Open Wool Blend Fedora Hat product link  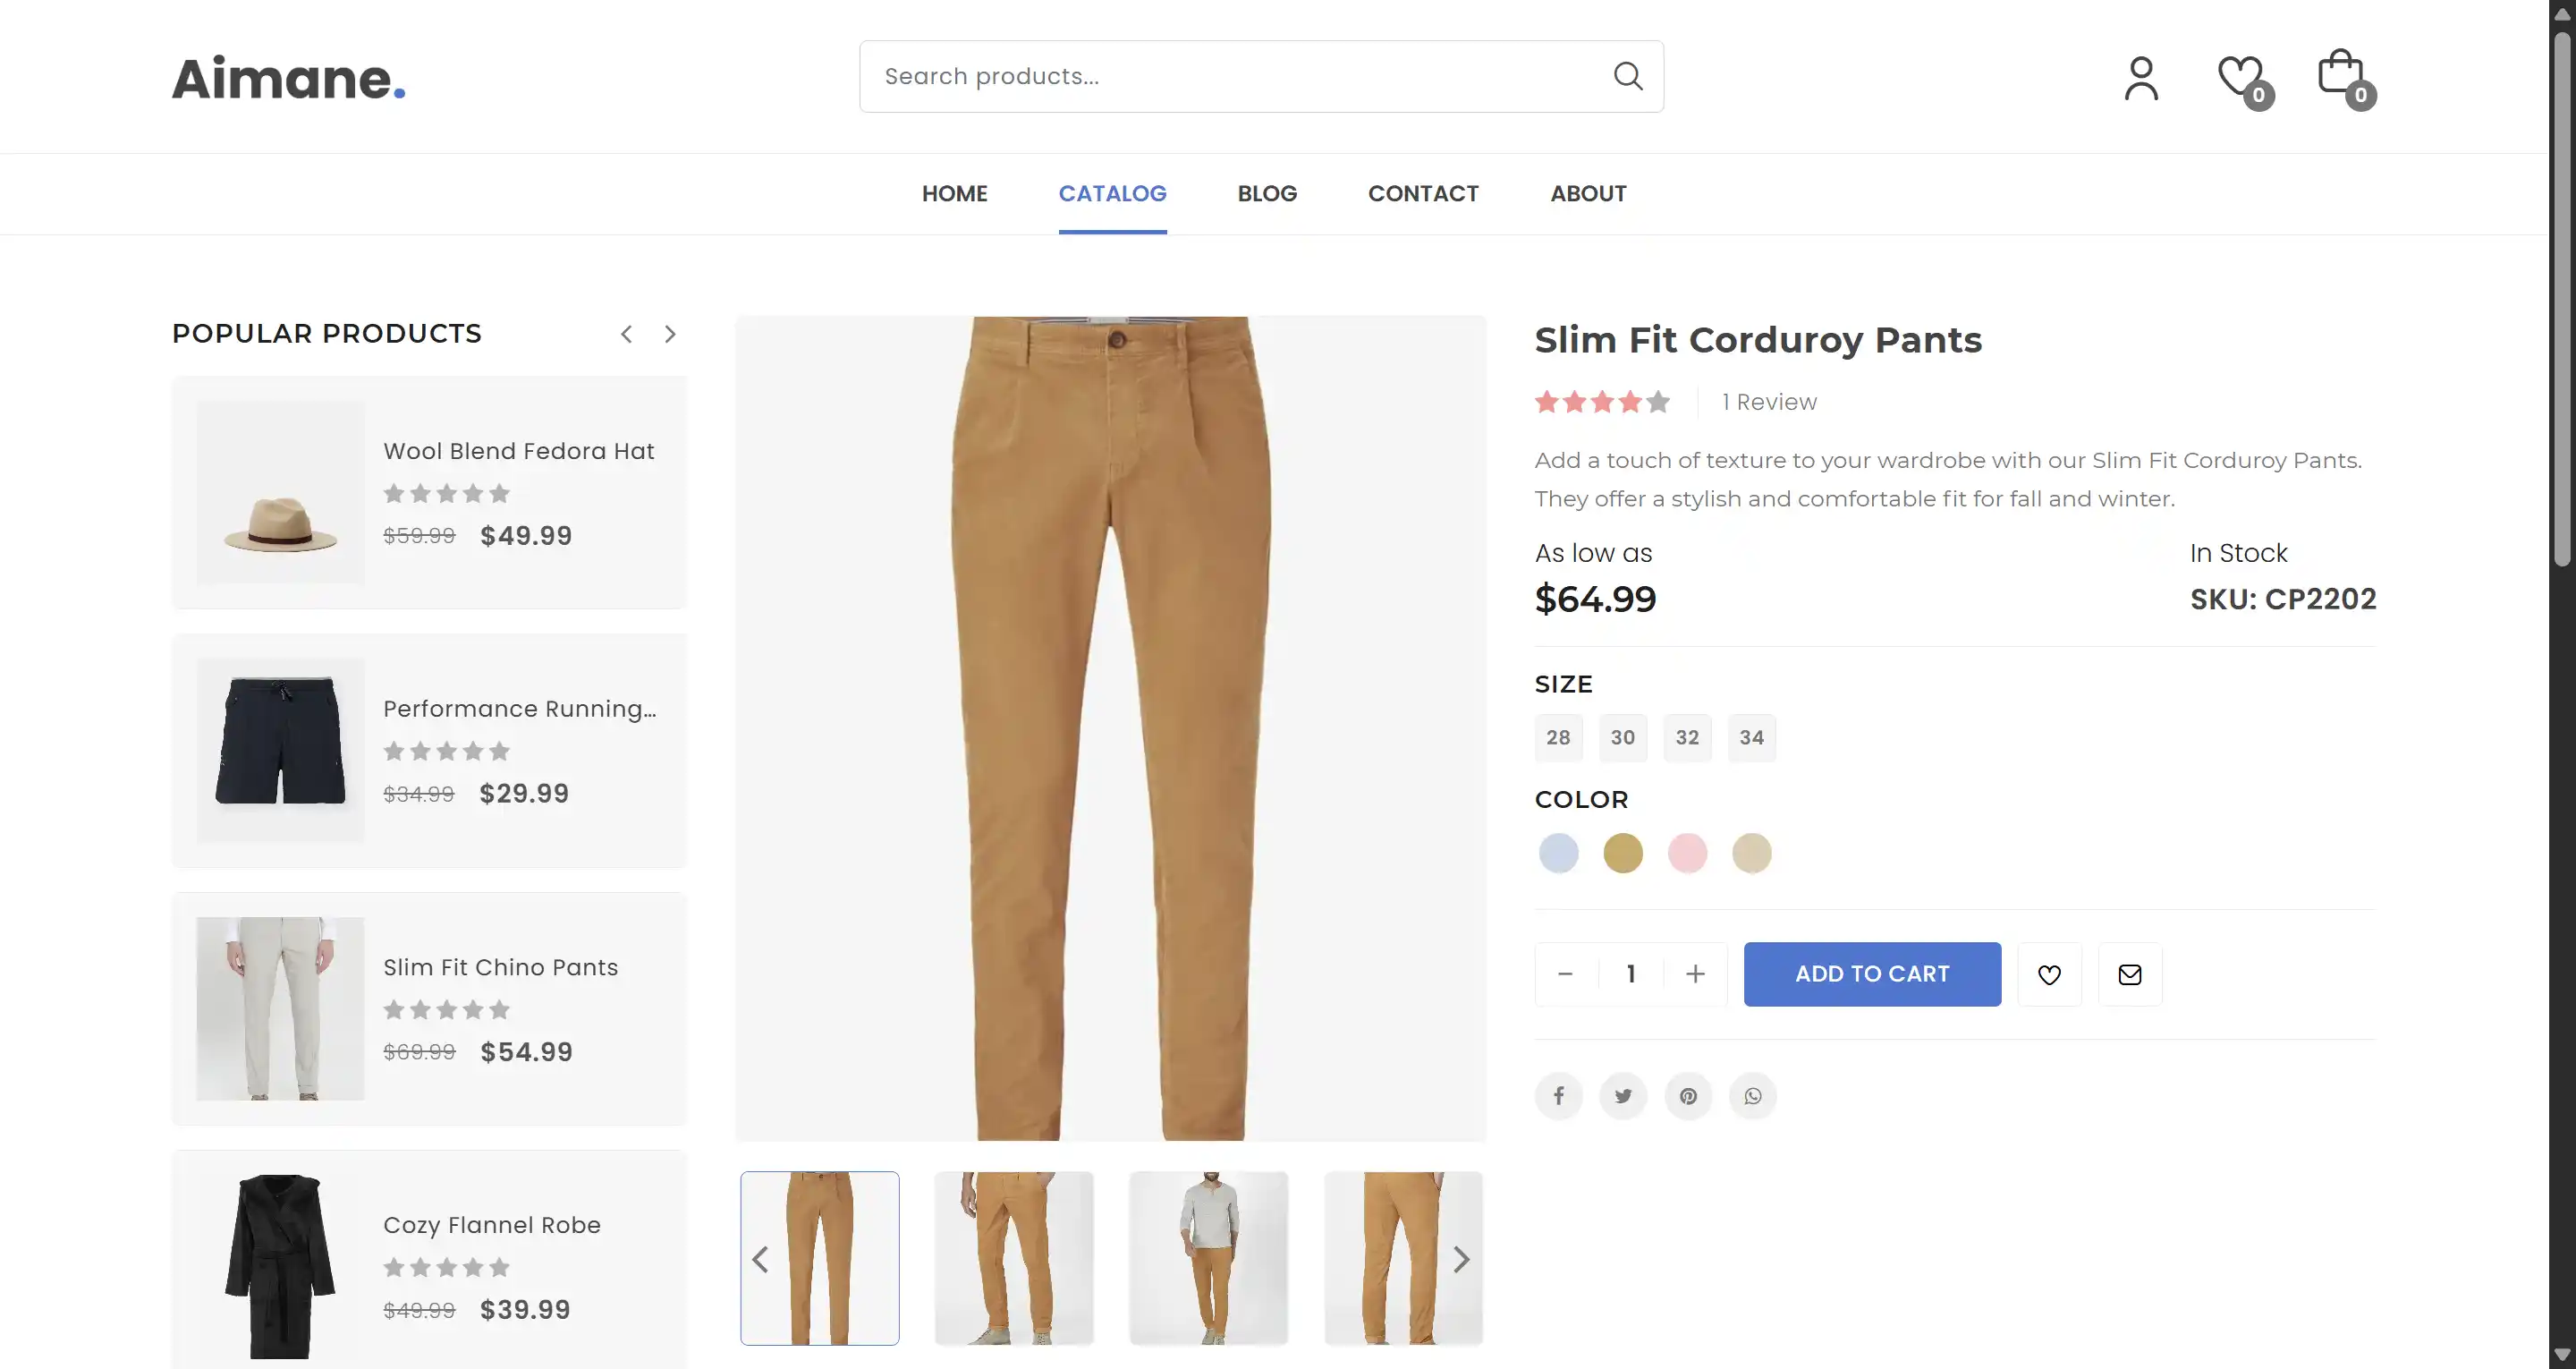pyautogui.click(x=518, y=451)
